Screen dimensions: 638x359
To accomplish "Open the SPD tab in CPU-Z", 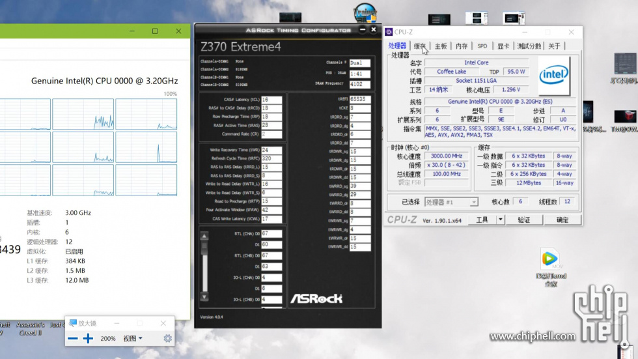I will 482,46.
